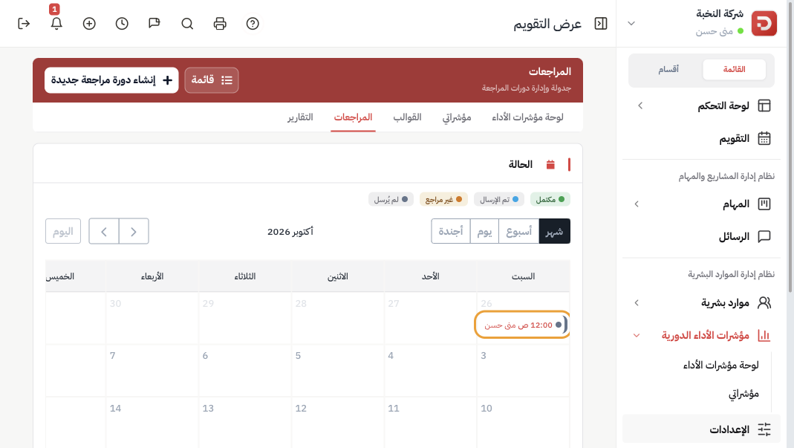Collapse the مؤشرات الأداء الدورية submenu chevron
Screen dimensions: 794x448
pos(637,335)
